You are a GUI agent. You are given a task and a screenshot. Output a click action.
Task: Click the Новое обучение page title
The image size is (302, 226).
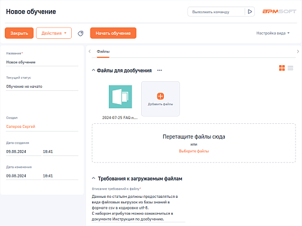coord(31,11)
